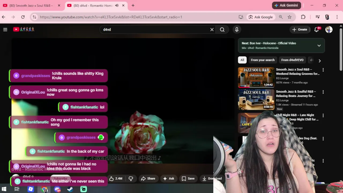Open Windows Task View

point(17,189)
